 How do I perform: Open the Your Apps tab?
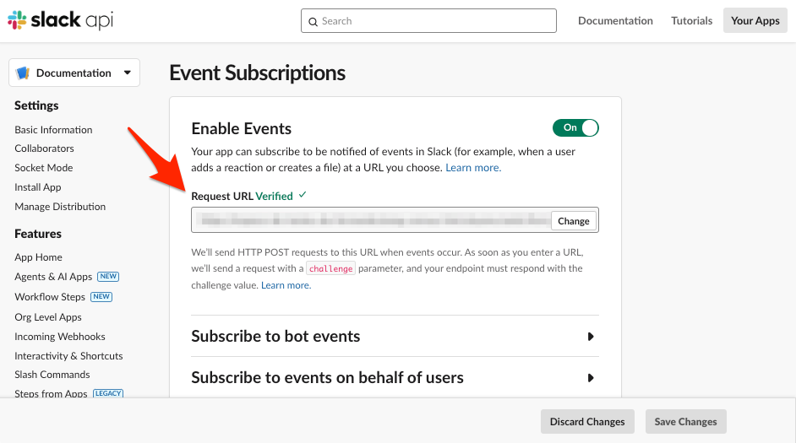[x=755, y=21]
